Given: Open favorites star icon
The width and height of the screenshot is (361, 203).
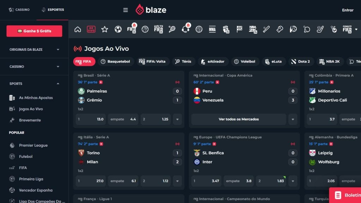Looking at the screenshot, I should click(x=104, y=29).
